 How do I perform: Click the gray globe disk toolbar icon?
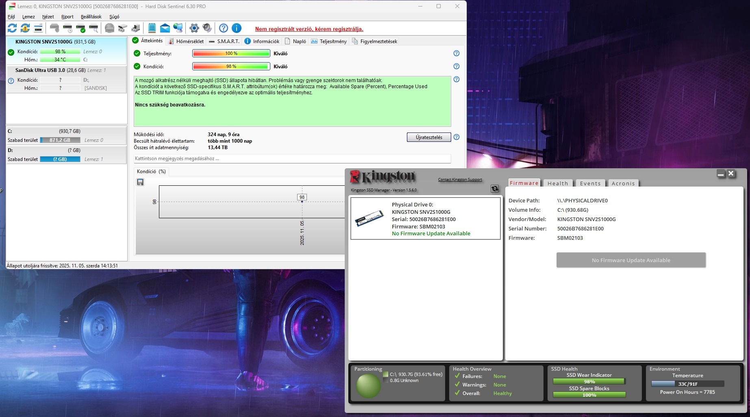pyautogui.click(x=109, y=28)
